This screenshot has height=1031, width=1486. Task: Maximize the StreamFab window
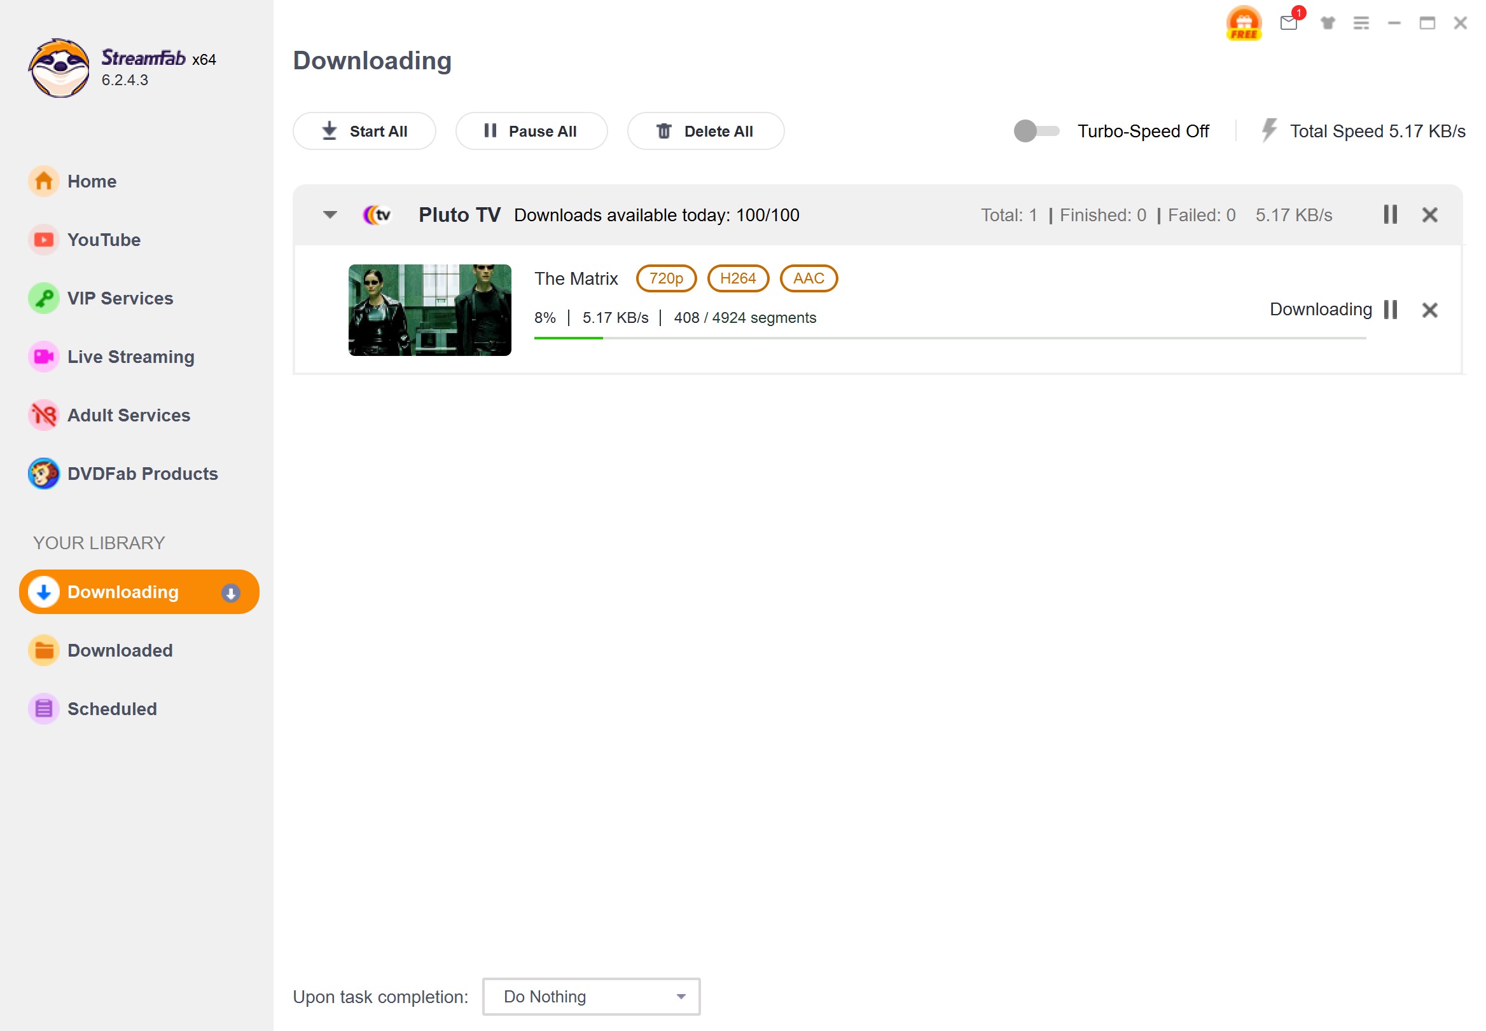pyautogui.click(x=1427, y=24)
